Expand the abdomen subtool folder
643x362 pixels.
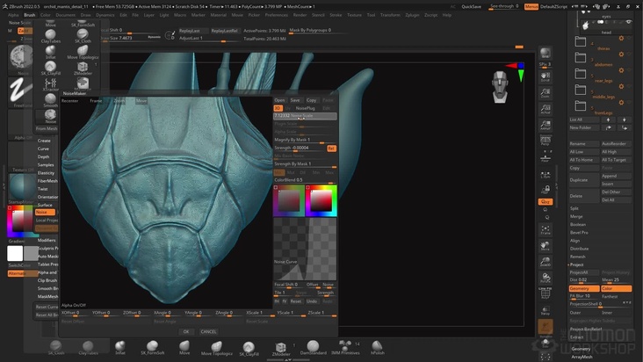581,57
